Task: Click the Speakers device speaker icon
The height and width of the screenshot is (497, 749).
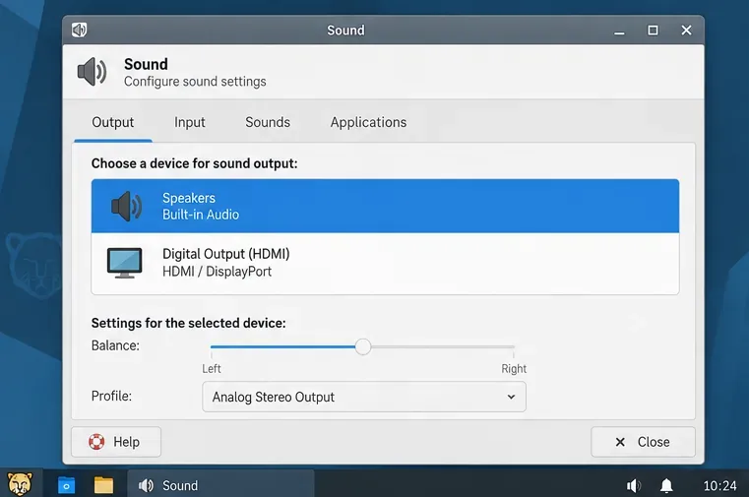Action: [127, 207]
